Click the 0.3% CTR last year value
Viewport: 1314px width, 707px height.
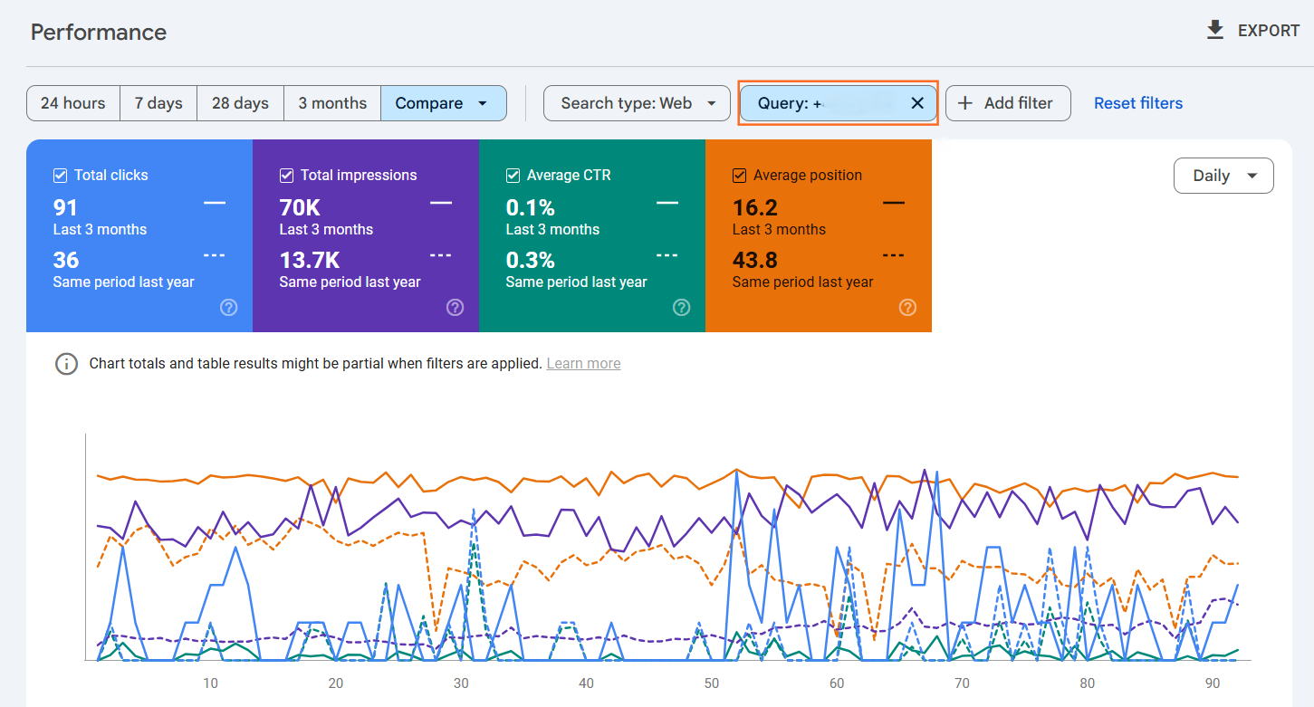[531, 260]
